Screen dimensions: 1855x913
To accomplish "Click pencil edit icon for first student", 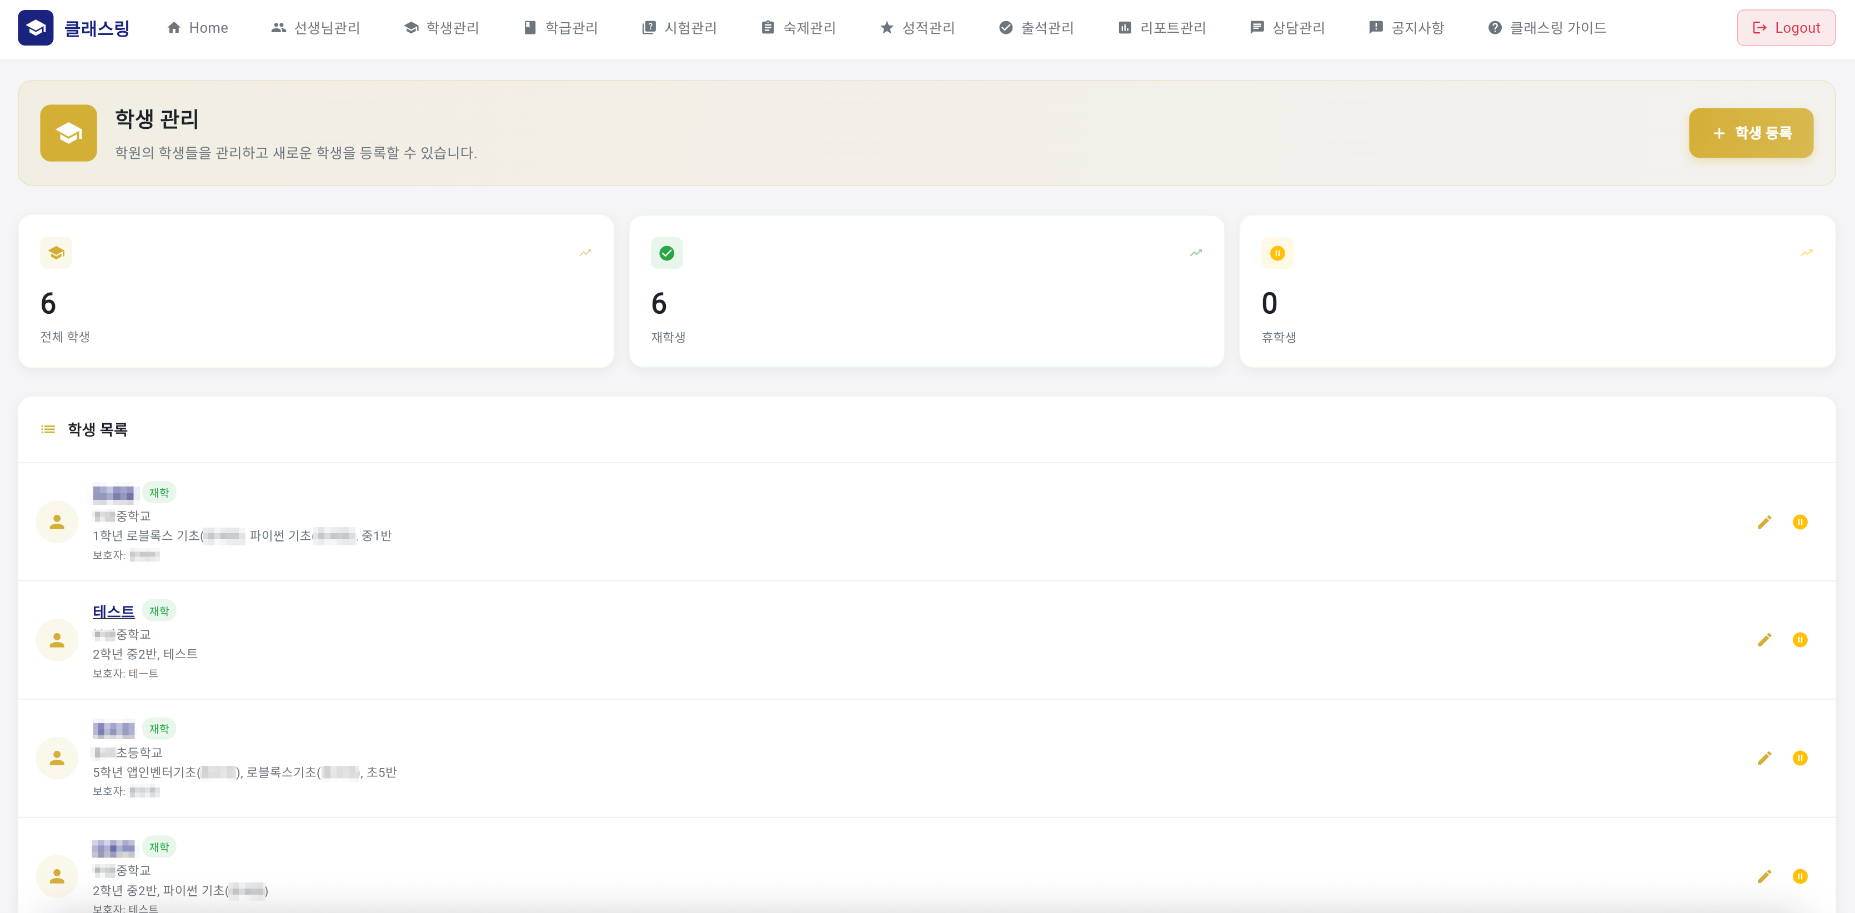I will [x=1764, y=522].
